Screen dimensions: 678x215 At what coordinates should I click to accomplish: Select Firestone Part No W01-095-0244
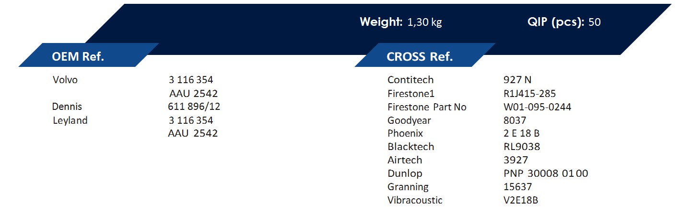537,107
